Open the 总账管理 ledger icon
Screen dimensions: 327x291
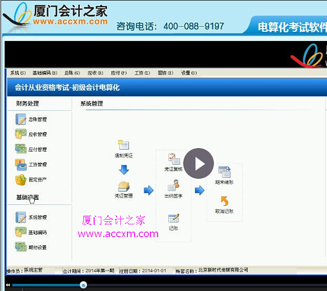point(21,119)
